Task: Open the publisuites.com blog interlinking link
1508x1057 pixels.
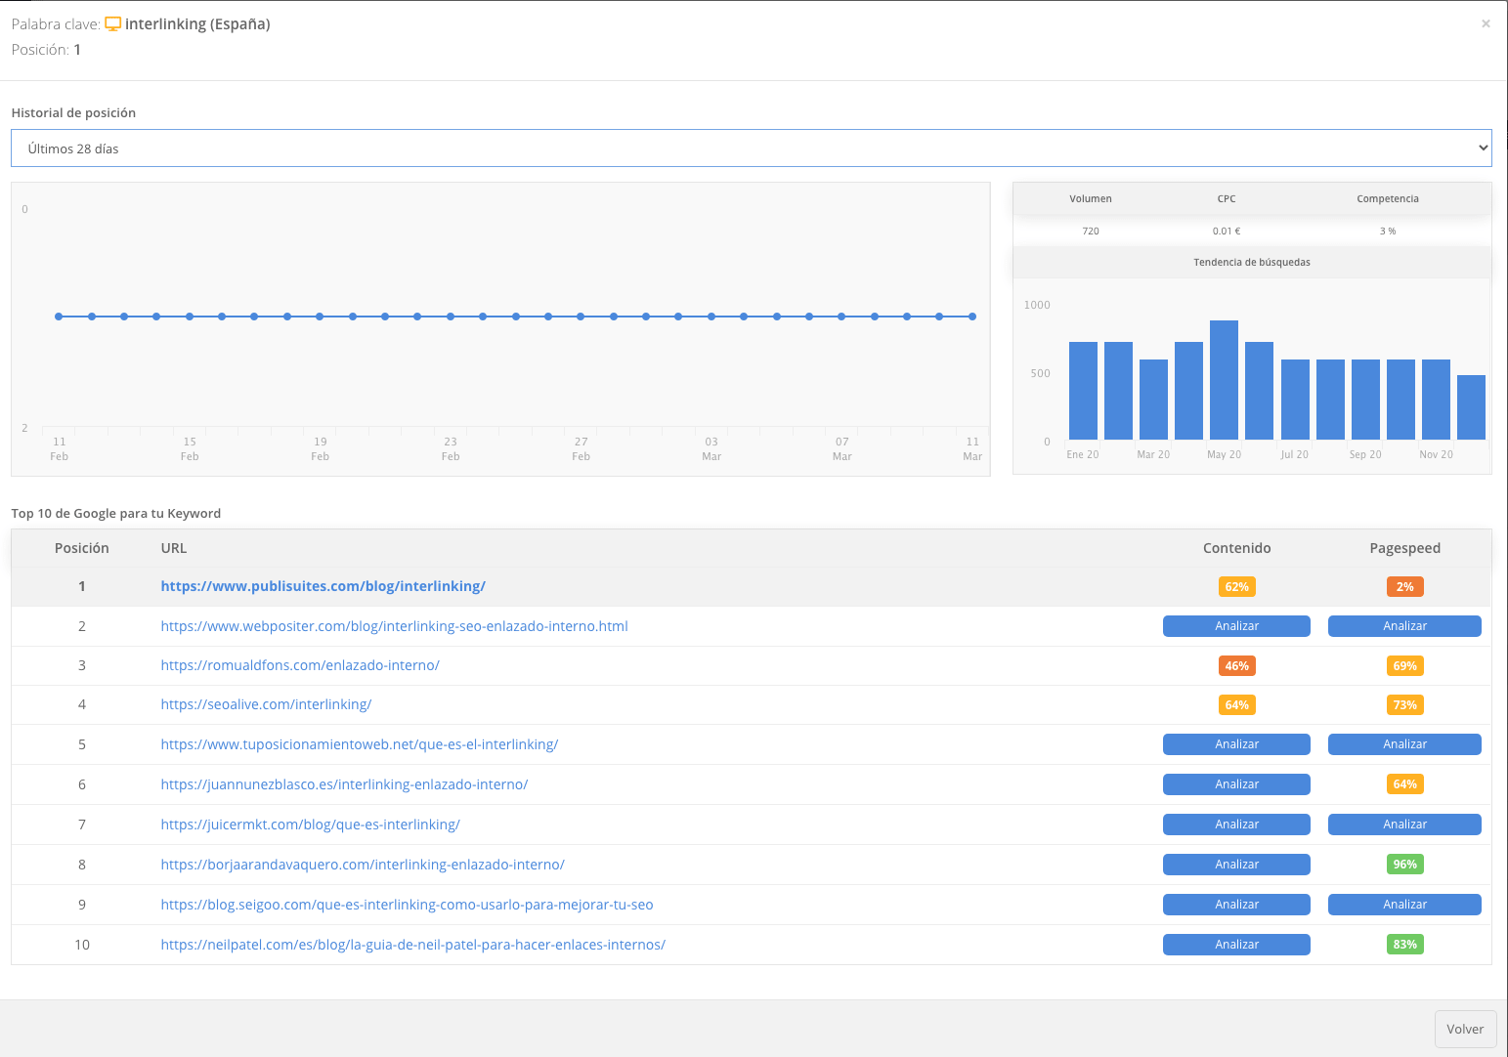Action: [323, 586]
